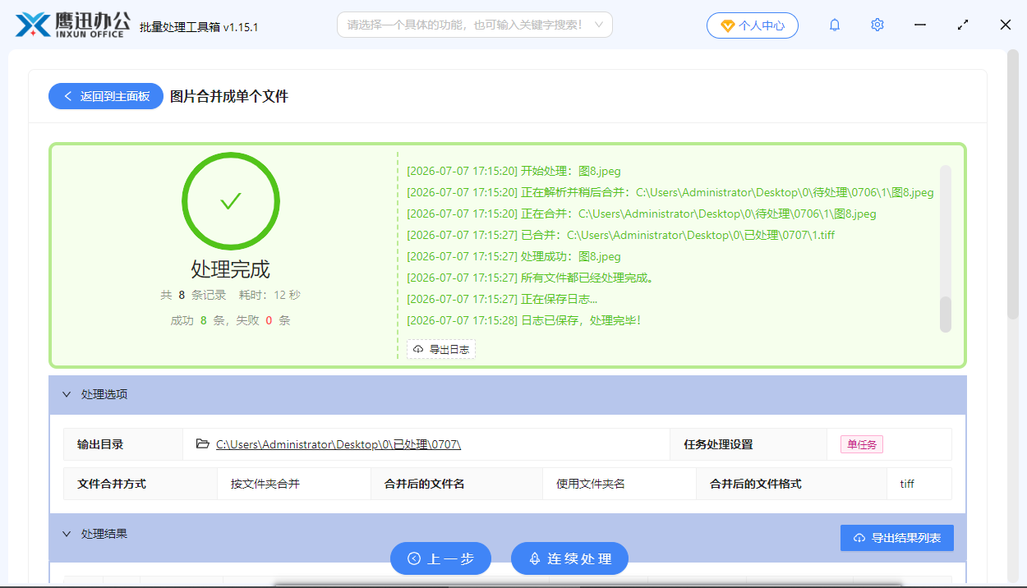Image resolution: width=1027 pixels, height=588 pixels.
Task: Click the 处理完成 status text
Action: (231, 269)
